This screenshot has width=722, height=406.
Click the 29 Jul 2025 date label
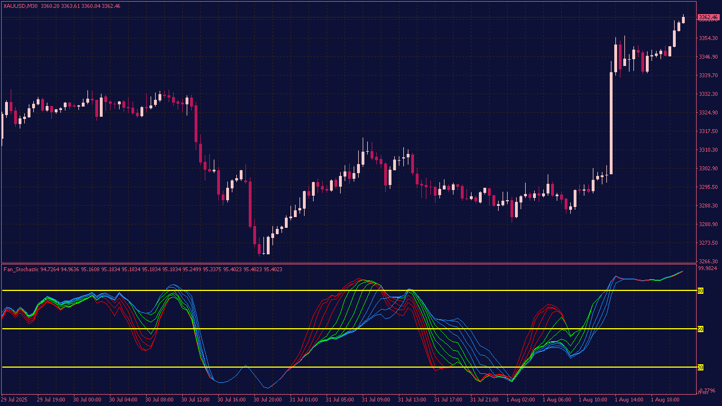tap(15, 399)
